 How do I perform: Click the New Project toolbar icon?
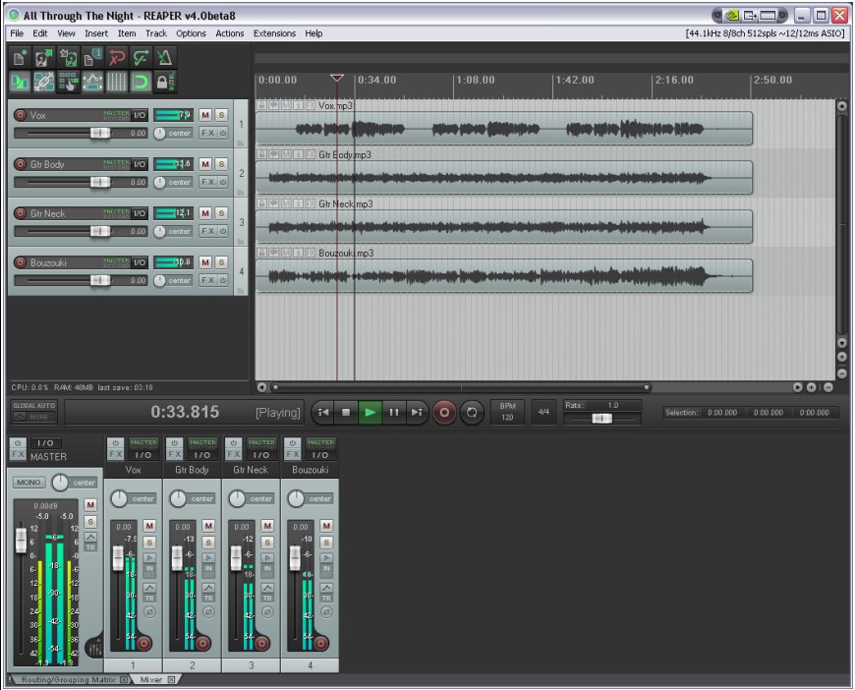click(21, 57)
